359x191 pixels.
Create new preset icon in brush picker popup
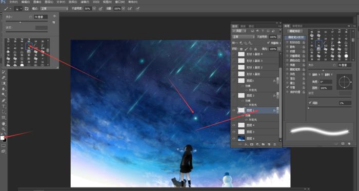pos(54,22)
